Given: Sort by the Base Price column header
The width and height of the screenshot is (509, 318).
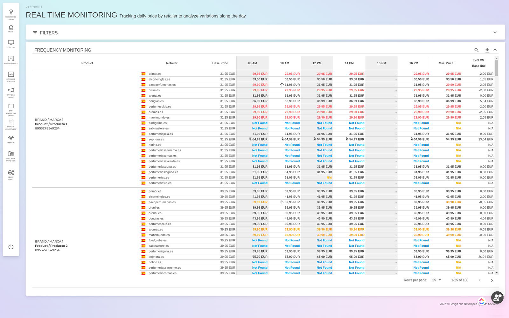Looking at the screenshot, I should tap(220, 63).
